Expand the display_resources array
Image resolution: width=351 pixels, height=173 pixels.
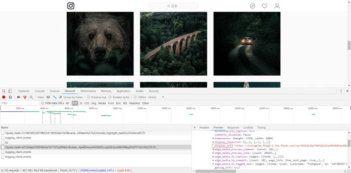pyautogui.click(x=213, y=142)
